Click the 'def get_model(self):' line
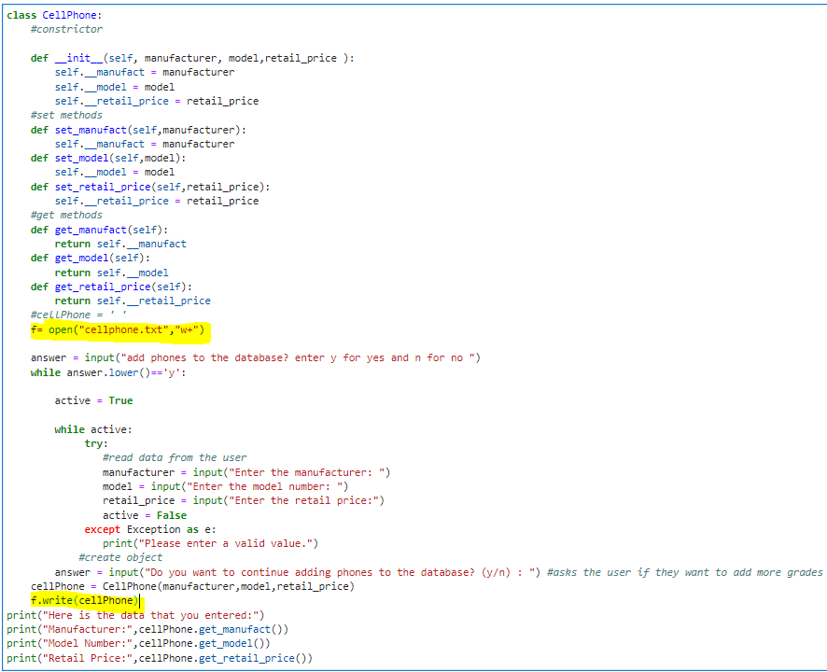 click(91, 258)
